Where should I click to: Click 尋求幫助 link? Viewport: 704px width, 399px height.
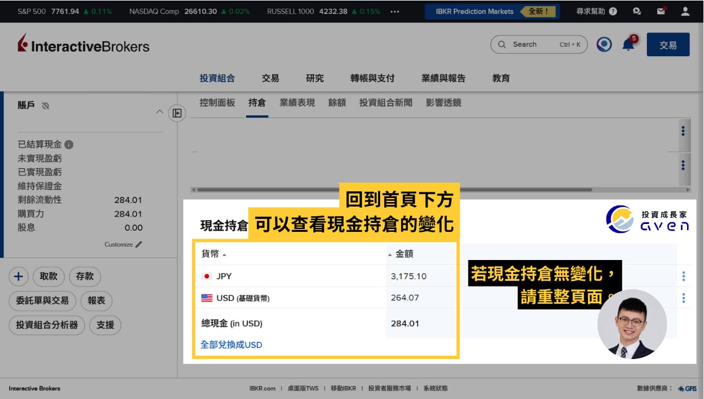(592, 11)
